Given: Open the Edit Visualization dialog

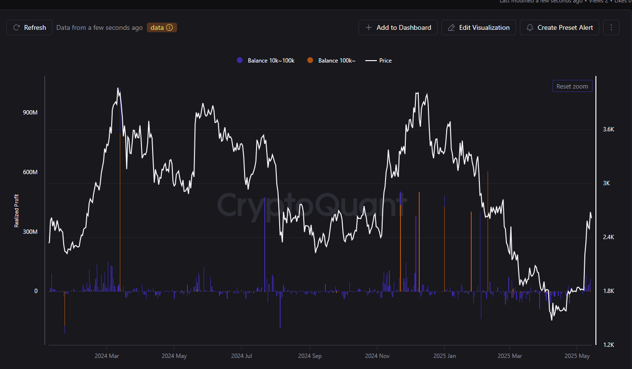Looking at the screenshot, I should 478,27.
